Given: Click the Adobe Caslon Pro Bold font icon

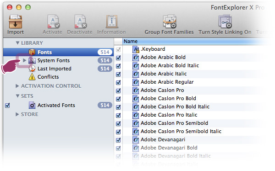Looking at the screenshot, I should tap(135, 99).
